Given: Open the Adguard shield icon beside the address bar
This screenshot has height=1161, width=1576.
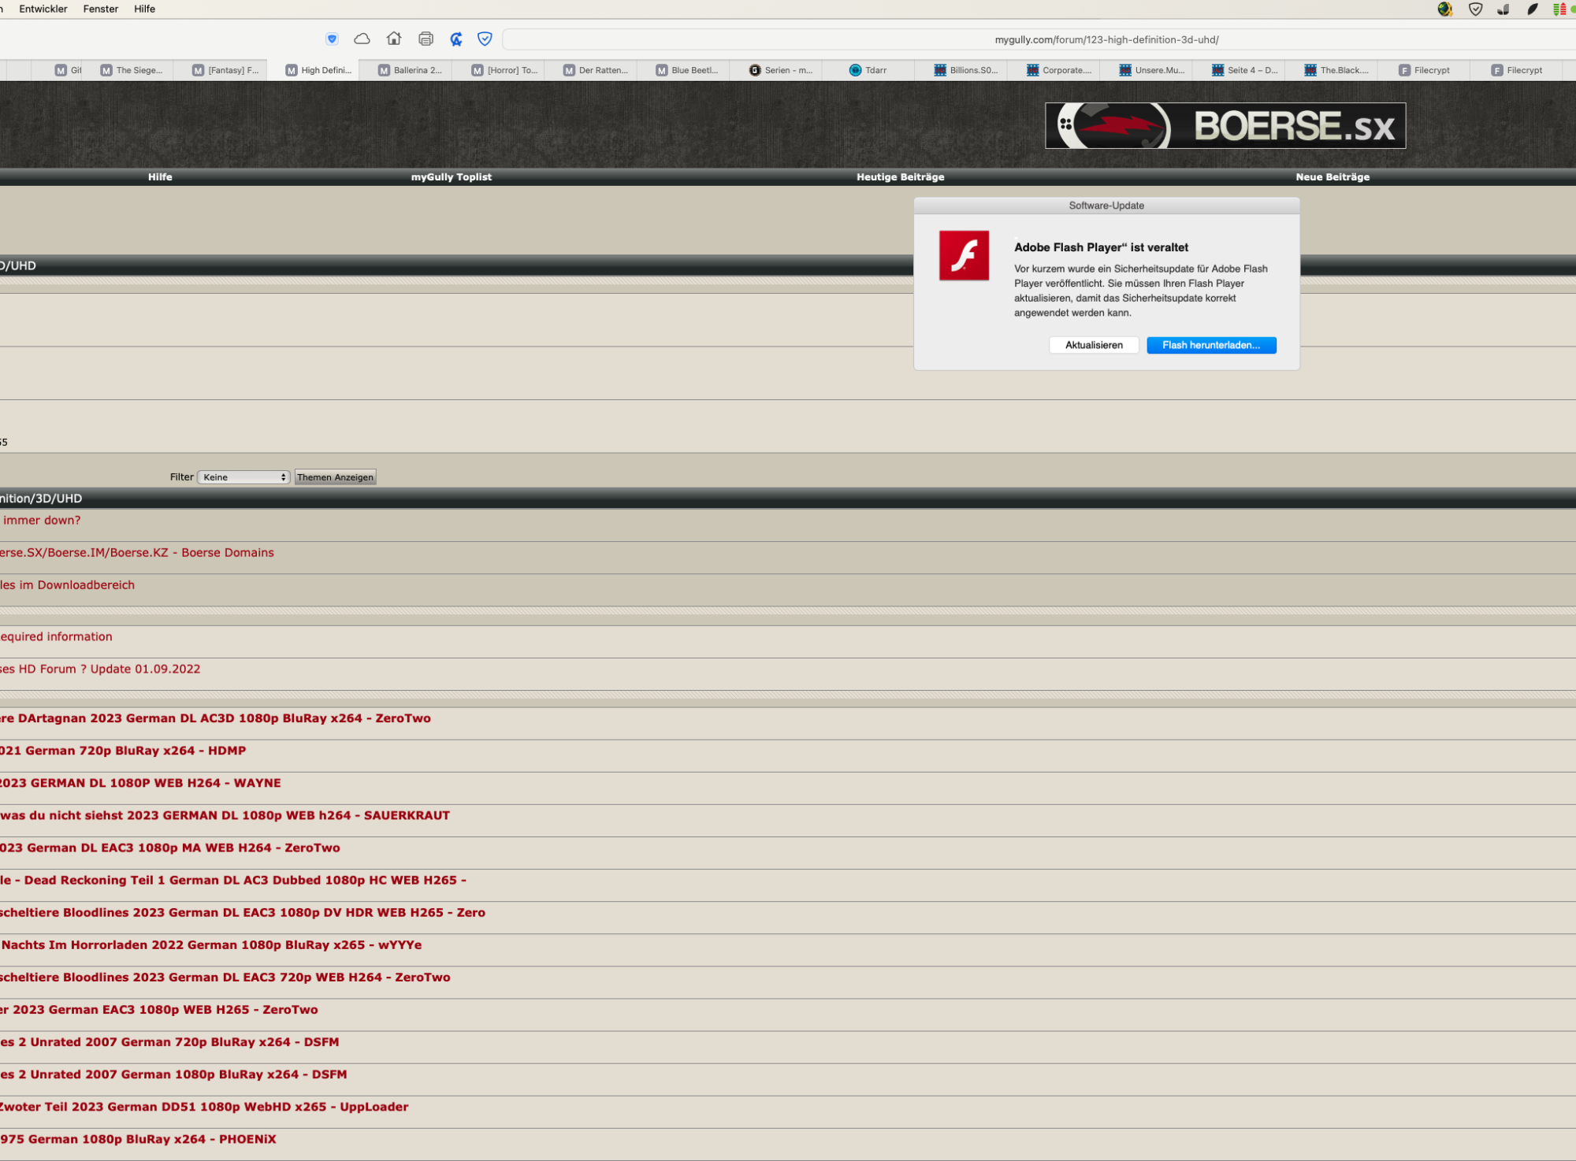Looking at the screenshot, I should click(484, 39).
